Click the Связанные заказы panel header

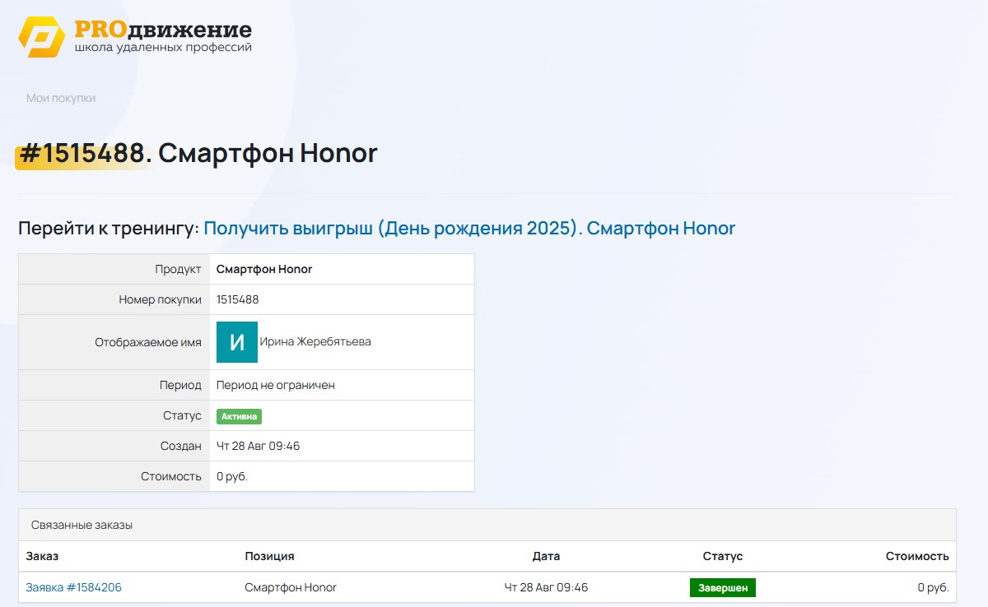(82, 525)
